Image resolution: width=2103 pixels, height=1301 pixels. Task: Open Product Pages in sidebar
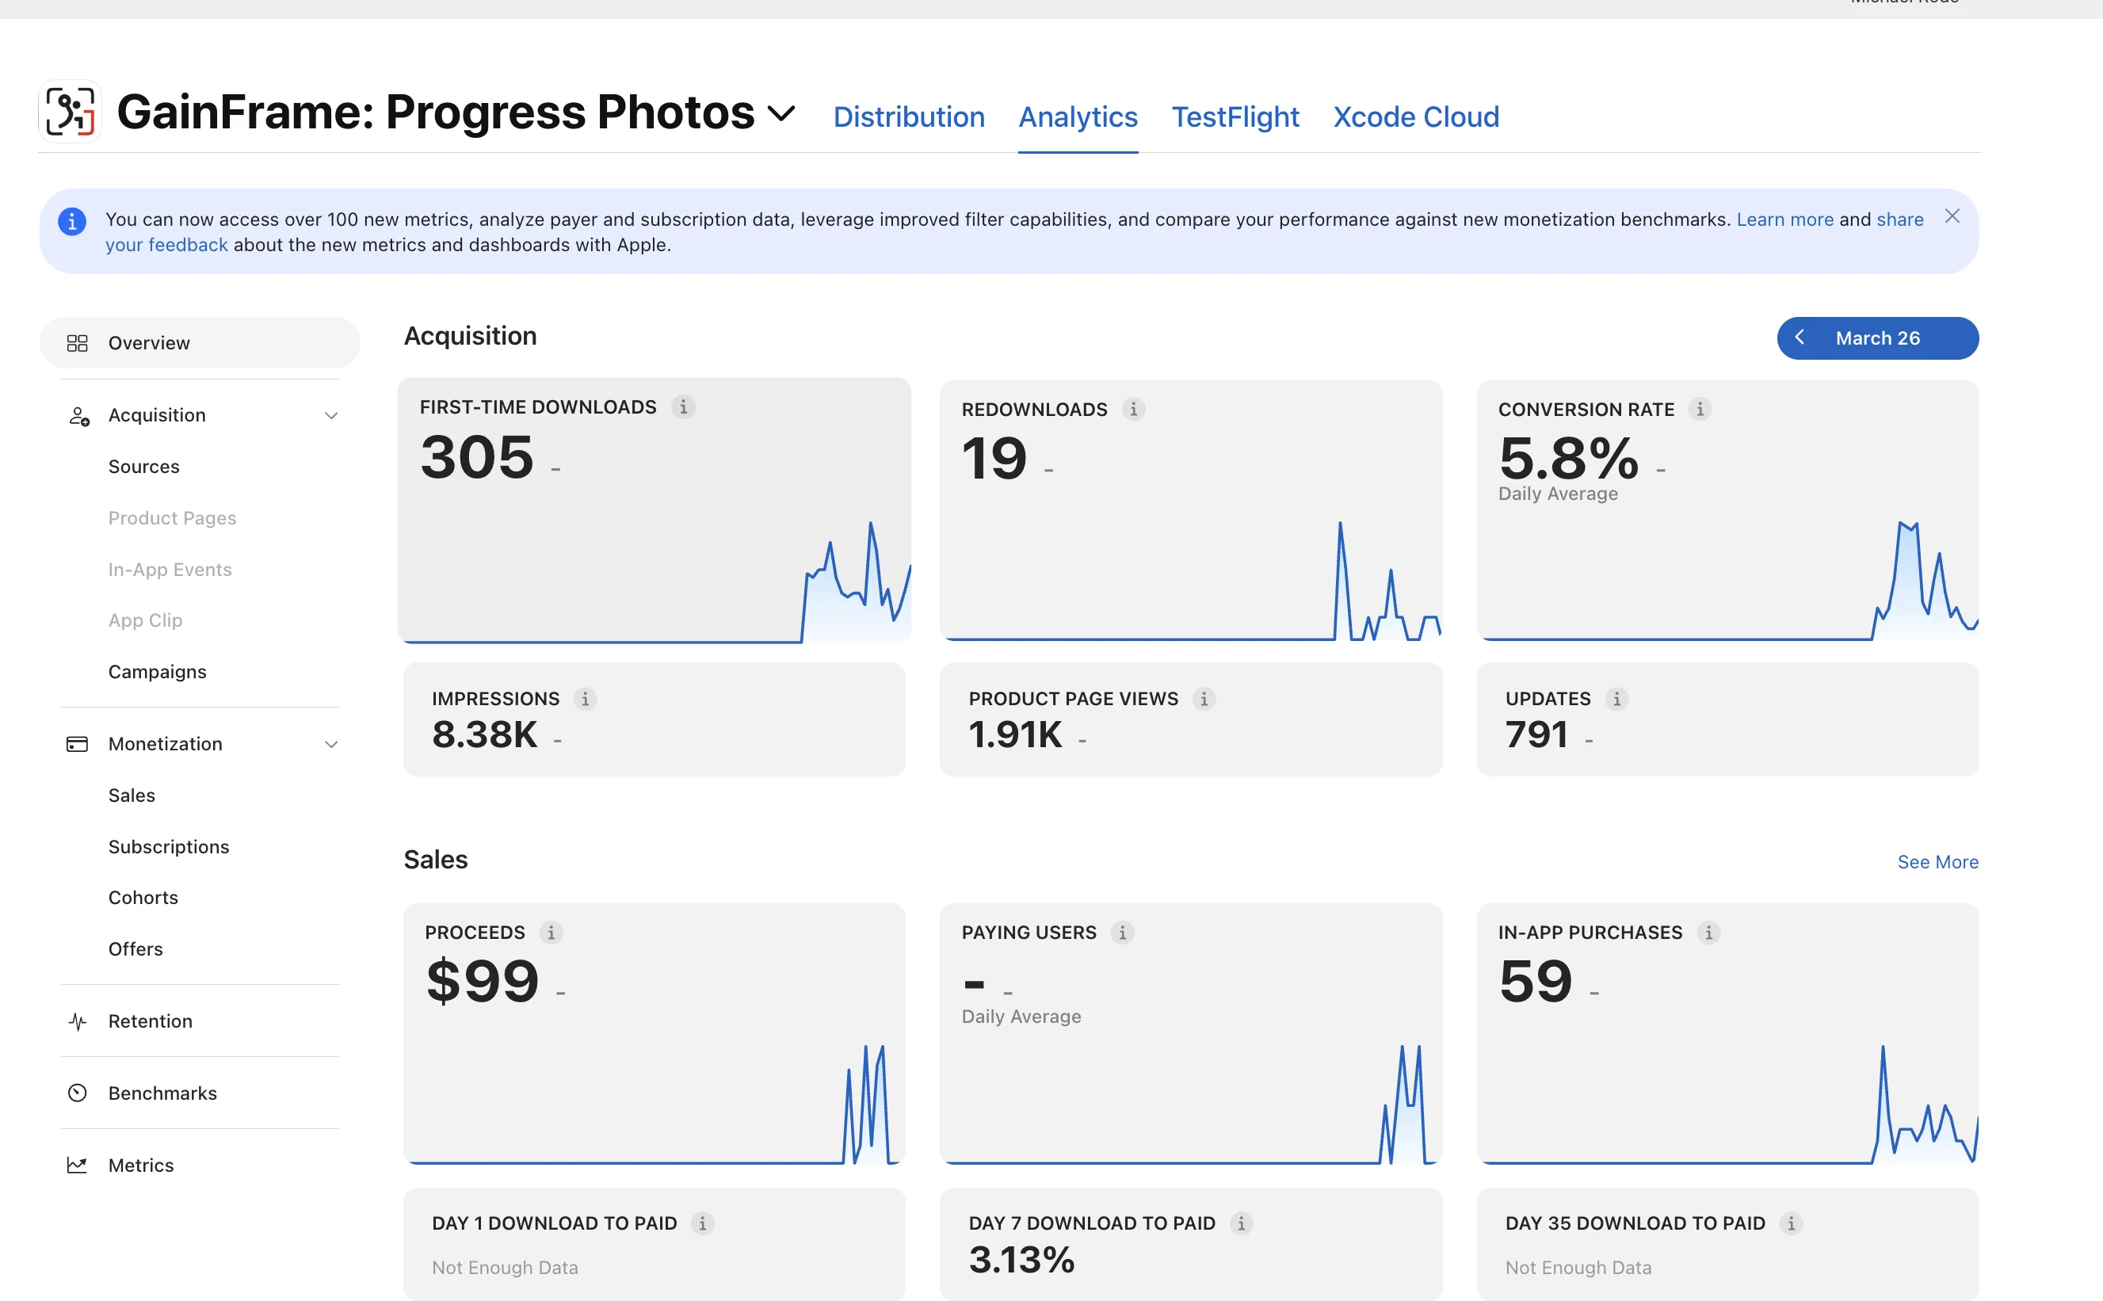point(172,518)
